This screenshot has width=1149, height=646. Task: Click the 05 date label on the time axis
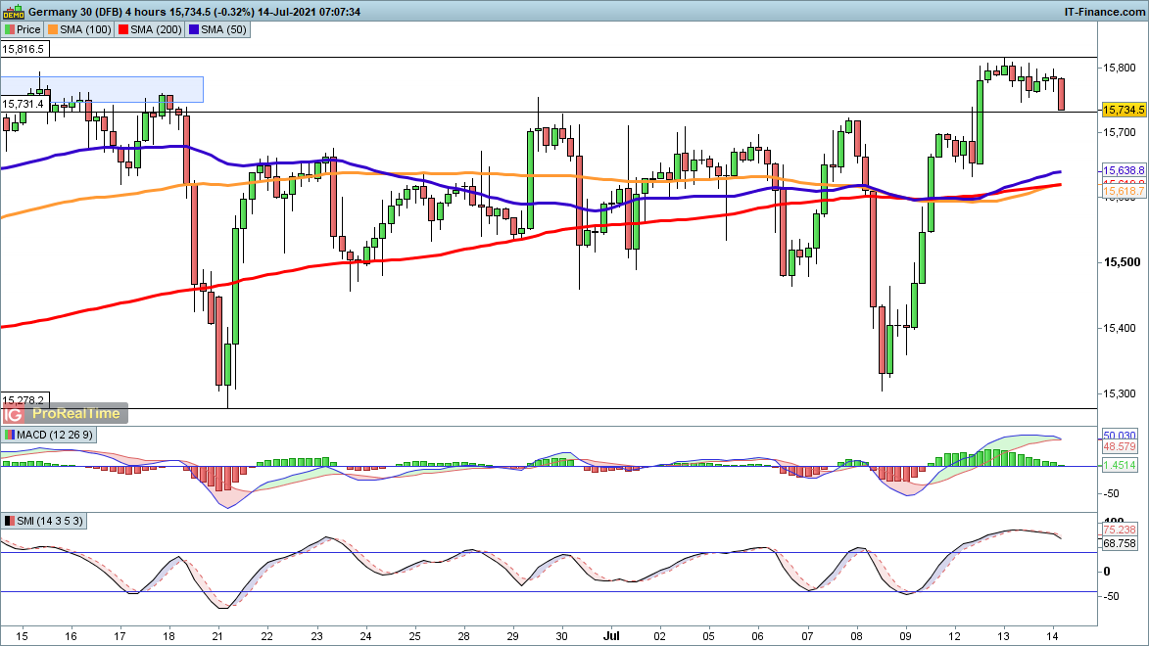pos(709,636)
